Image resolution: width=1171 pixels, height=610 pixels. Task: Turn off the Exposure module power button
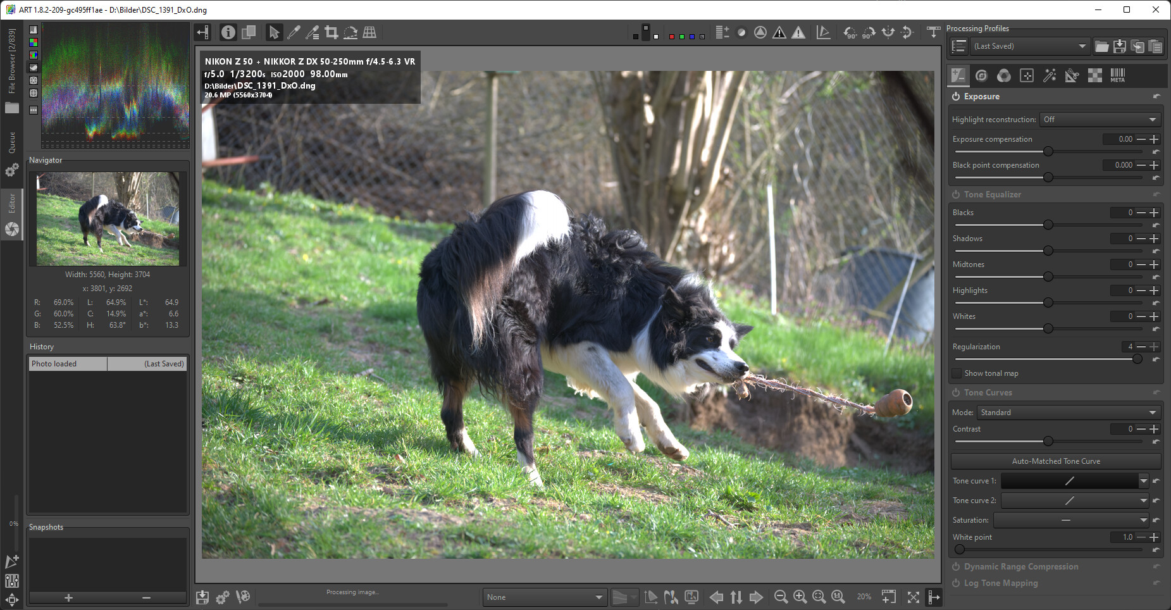(x=956, y=97)
